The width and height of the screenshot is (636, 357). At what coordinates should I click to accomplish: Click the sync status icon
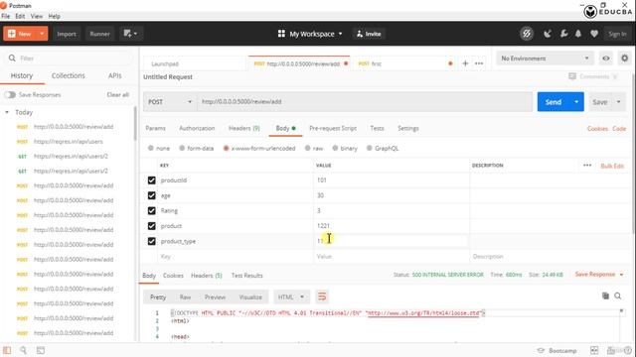[x=526, y=34]
